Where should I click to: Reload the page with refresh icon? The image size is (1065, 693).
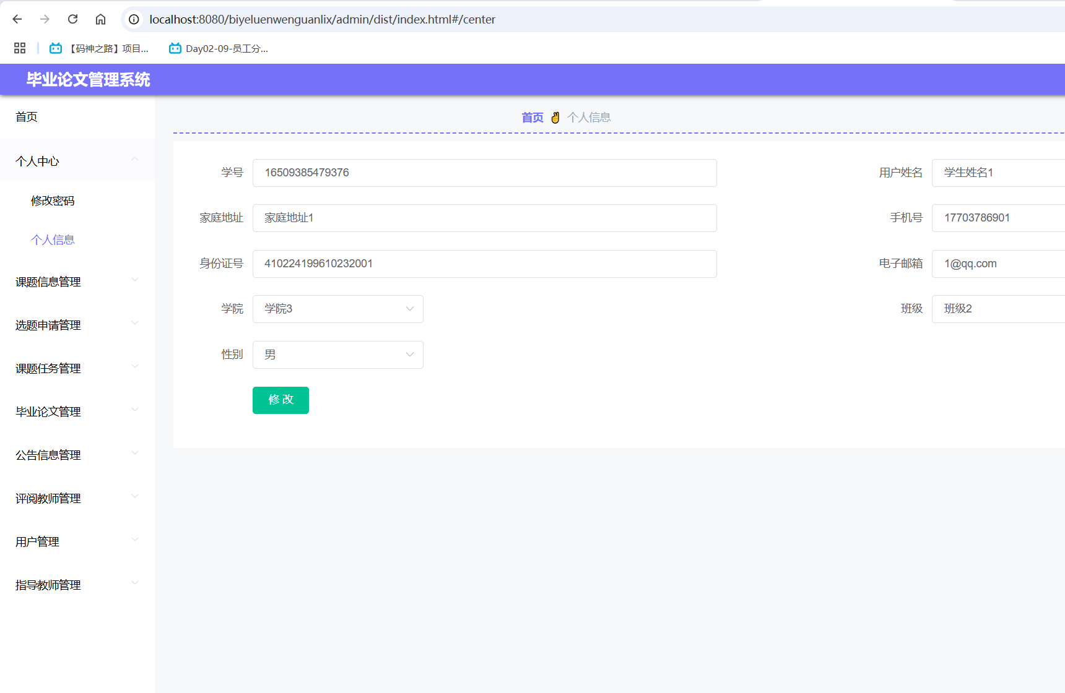[72, 19]
